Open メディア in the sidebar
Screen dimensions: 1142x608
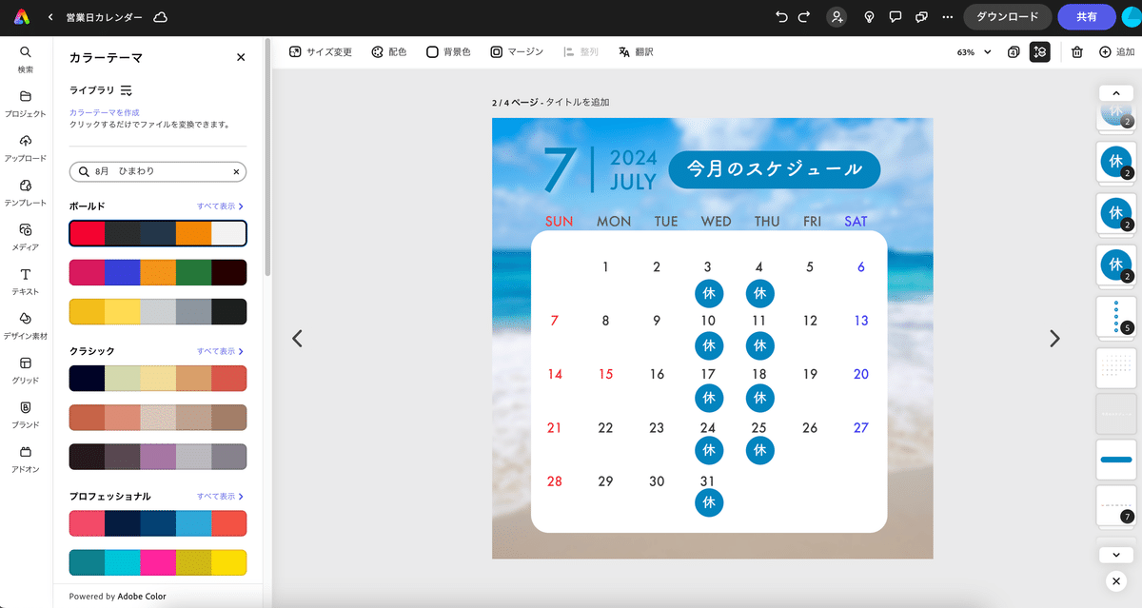coord(26,236)
